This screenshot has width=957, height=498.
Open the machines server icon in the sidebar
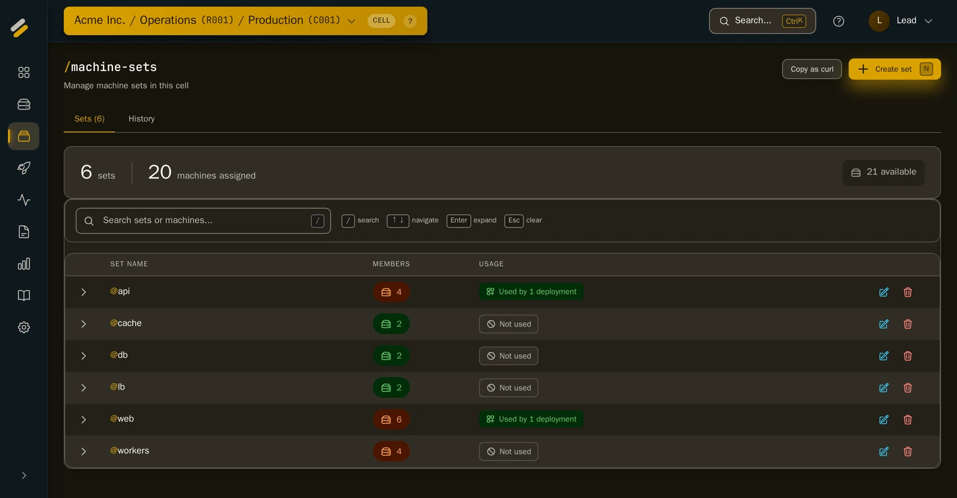(24, 104)
